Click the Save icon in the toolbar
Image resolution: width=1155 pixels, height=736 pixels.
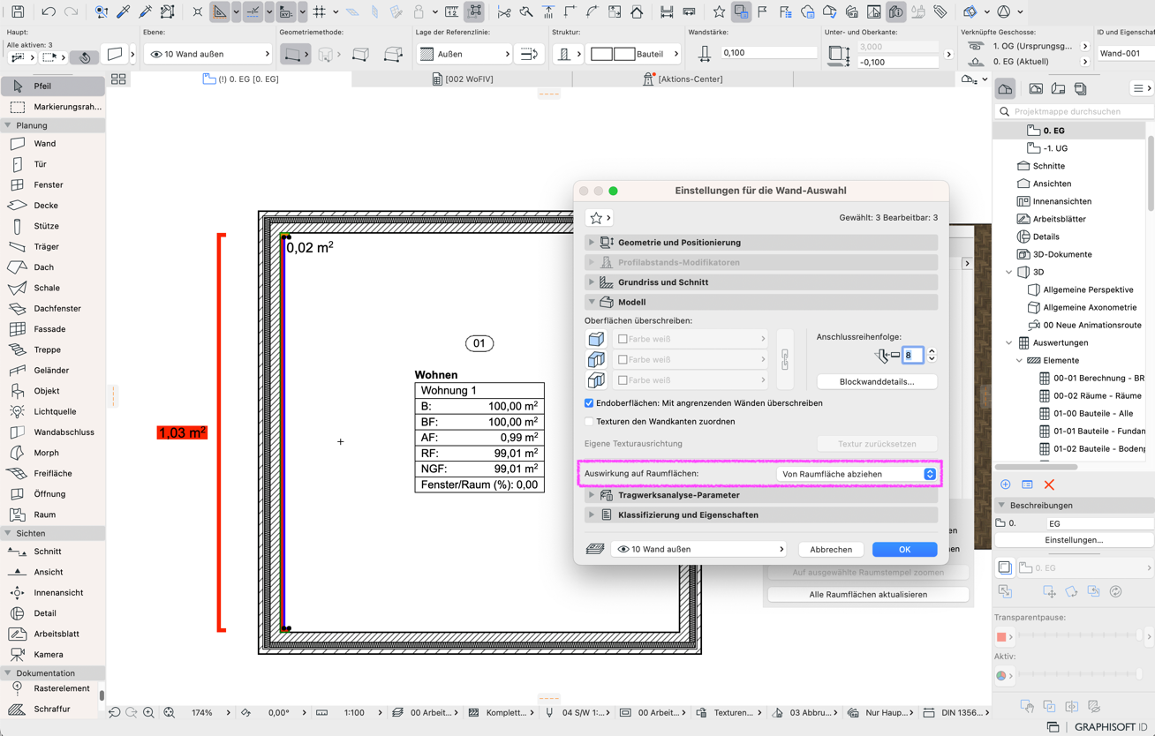(x=18, y=12)
